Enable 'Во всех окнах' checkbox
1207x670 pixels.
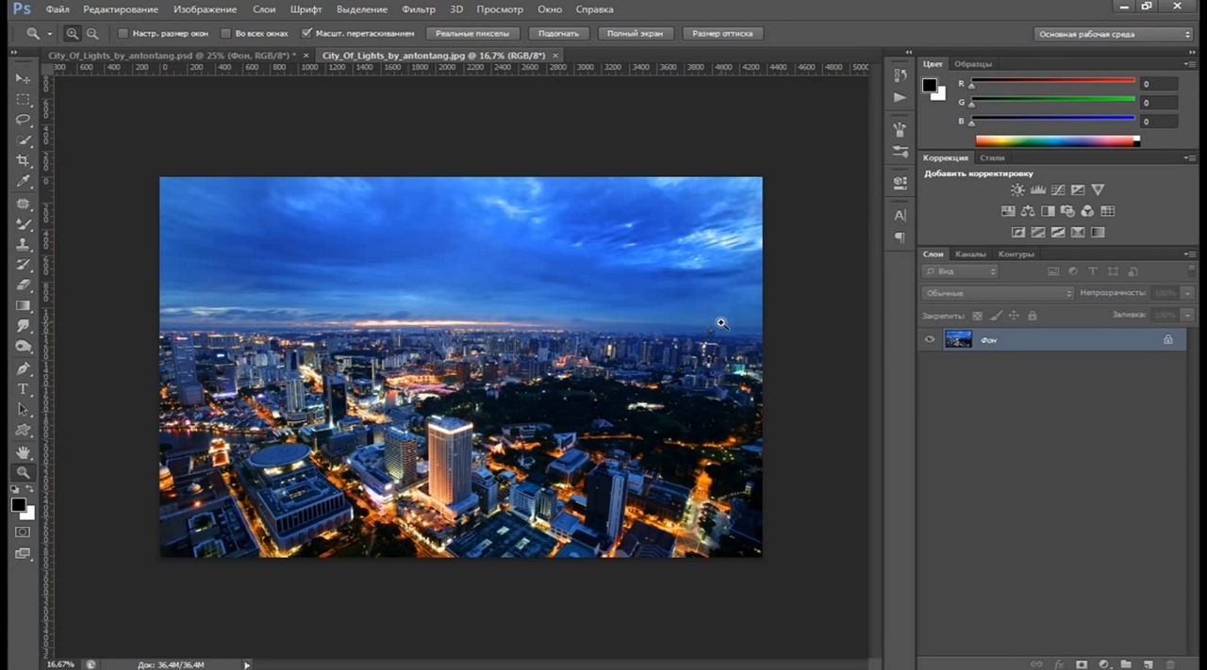coord(225,34)
